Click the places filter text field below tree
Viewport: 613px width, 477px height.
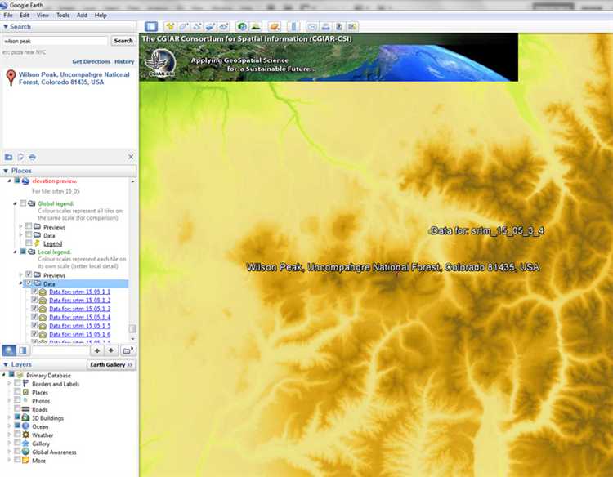60,350
